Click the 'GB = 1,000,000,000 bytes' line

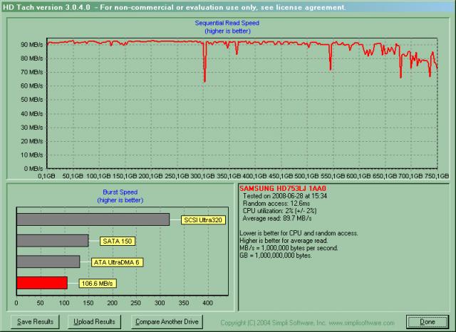click(276, 256)
